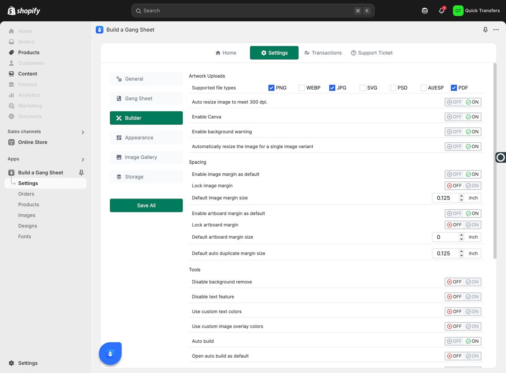Unpin the Build a Gang Sheet app in the sidebar

[x=81, y=172]
